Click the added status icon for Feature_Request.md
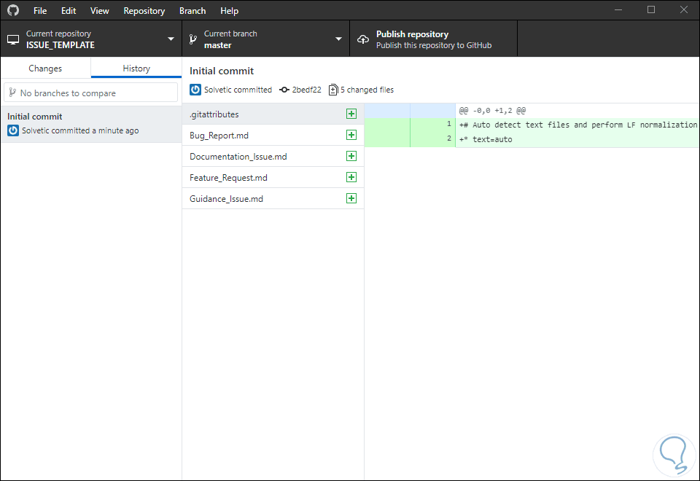Screen dimensions: 700x481 point(351,177)
